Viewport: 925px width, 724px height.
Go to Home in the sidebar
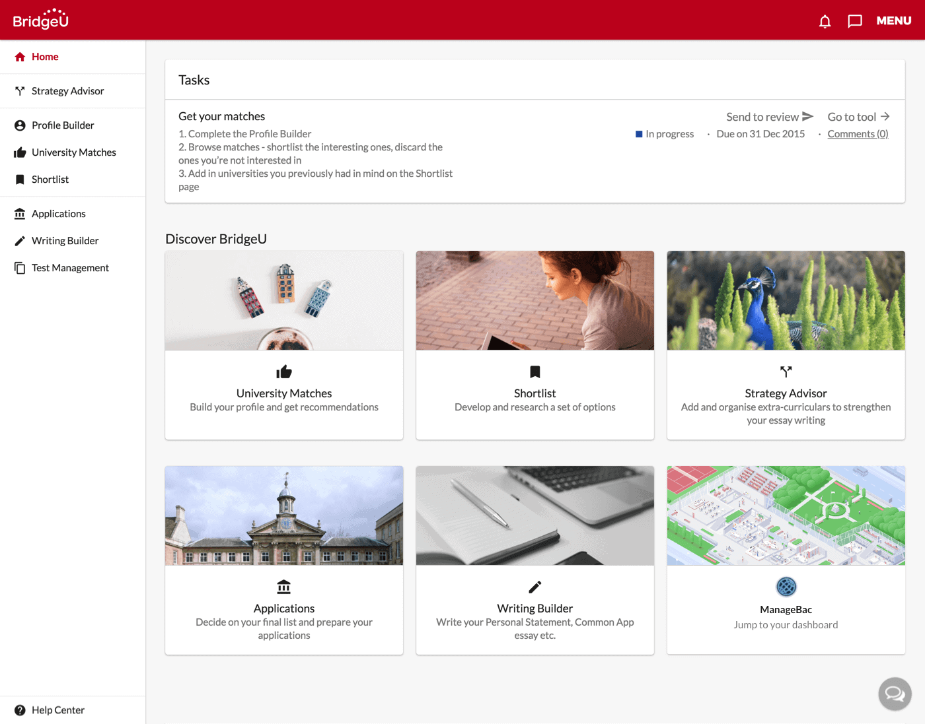click(45, 57)
